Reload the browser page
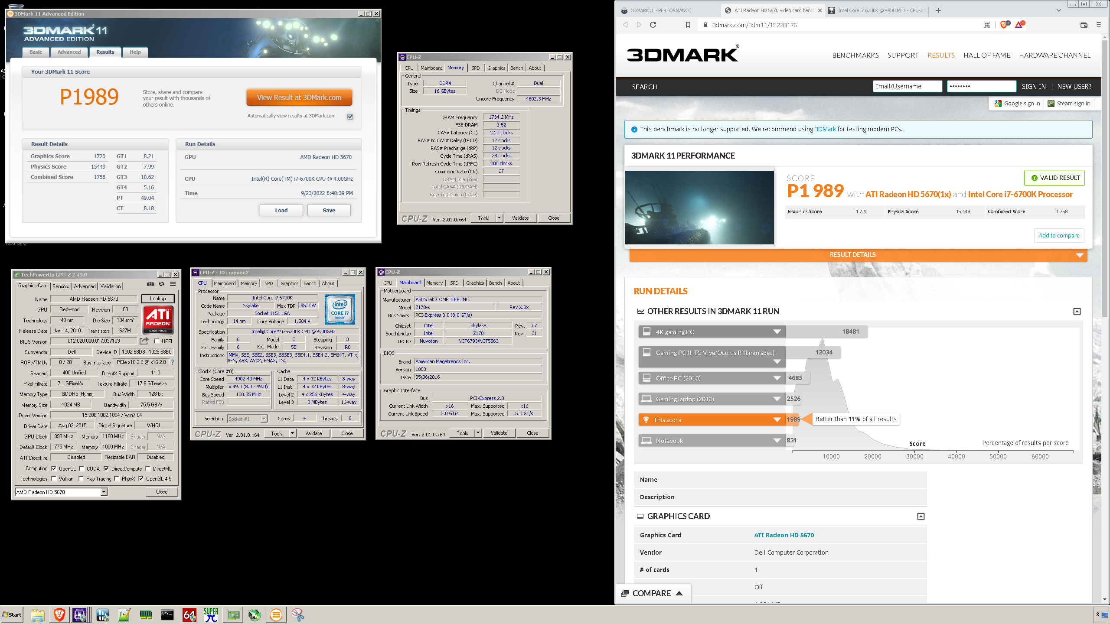The image size is (1110, 624). click(653, 25)
